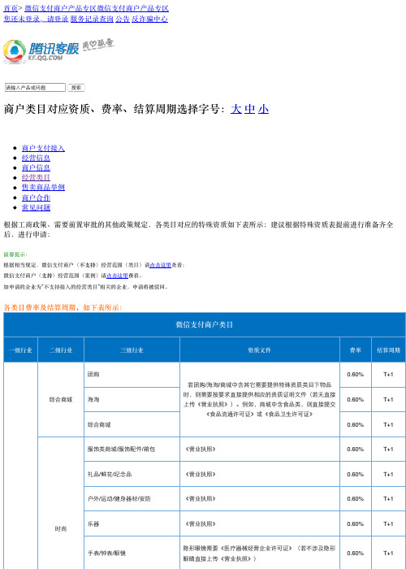Click the 腾讯客服 logo image

58,50
